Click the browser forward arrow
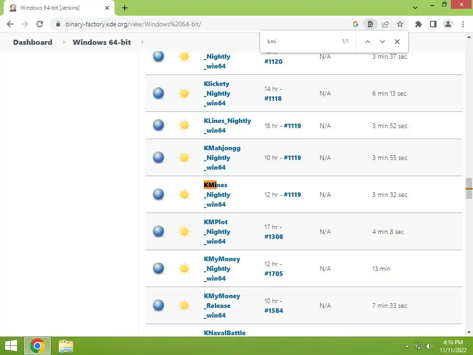 coord(25,24)
